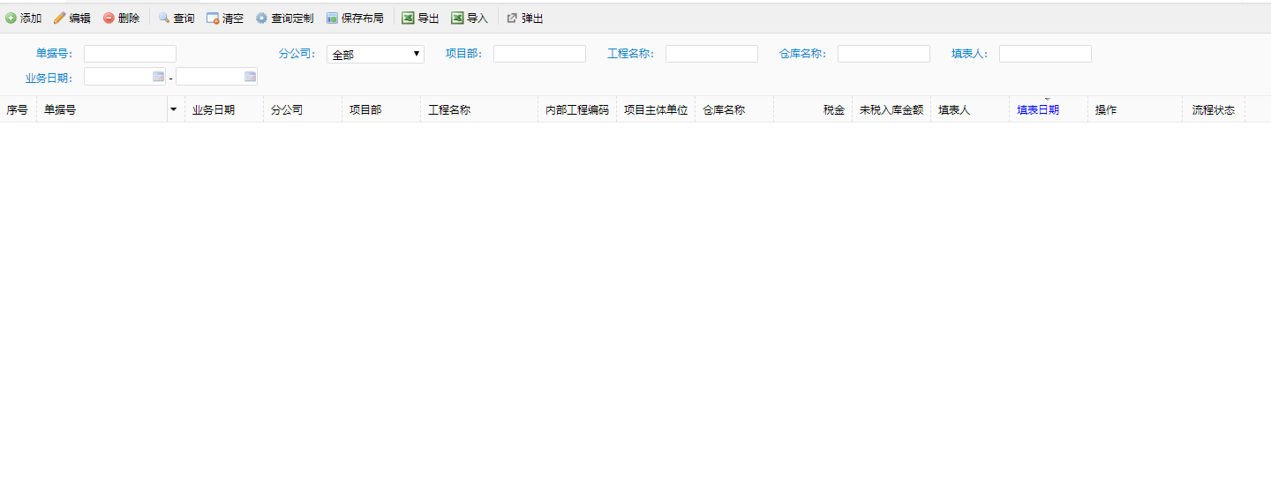Click the 保存布局 button label
Image resolution: width=1271 pixels, height=494 pixels.
[363, 19]
